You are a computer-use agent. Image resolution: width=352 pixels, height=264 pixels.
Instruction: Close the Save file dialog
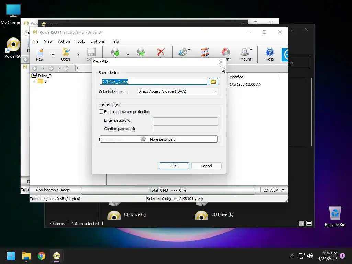tap(221, 62)
